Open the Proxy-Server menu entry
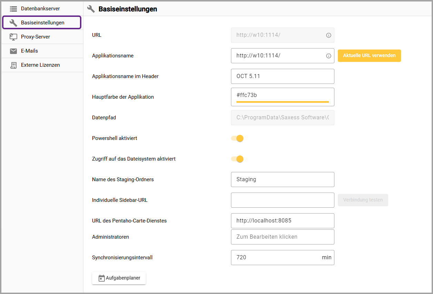 pos(36,37)
